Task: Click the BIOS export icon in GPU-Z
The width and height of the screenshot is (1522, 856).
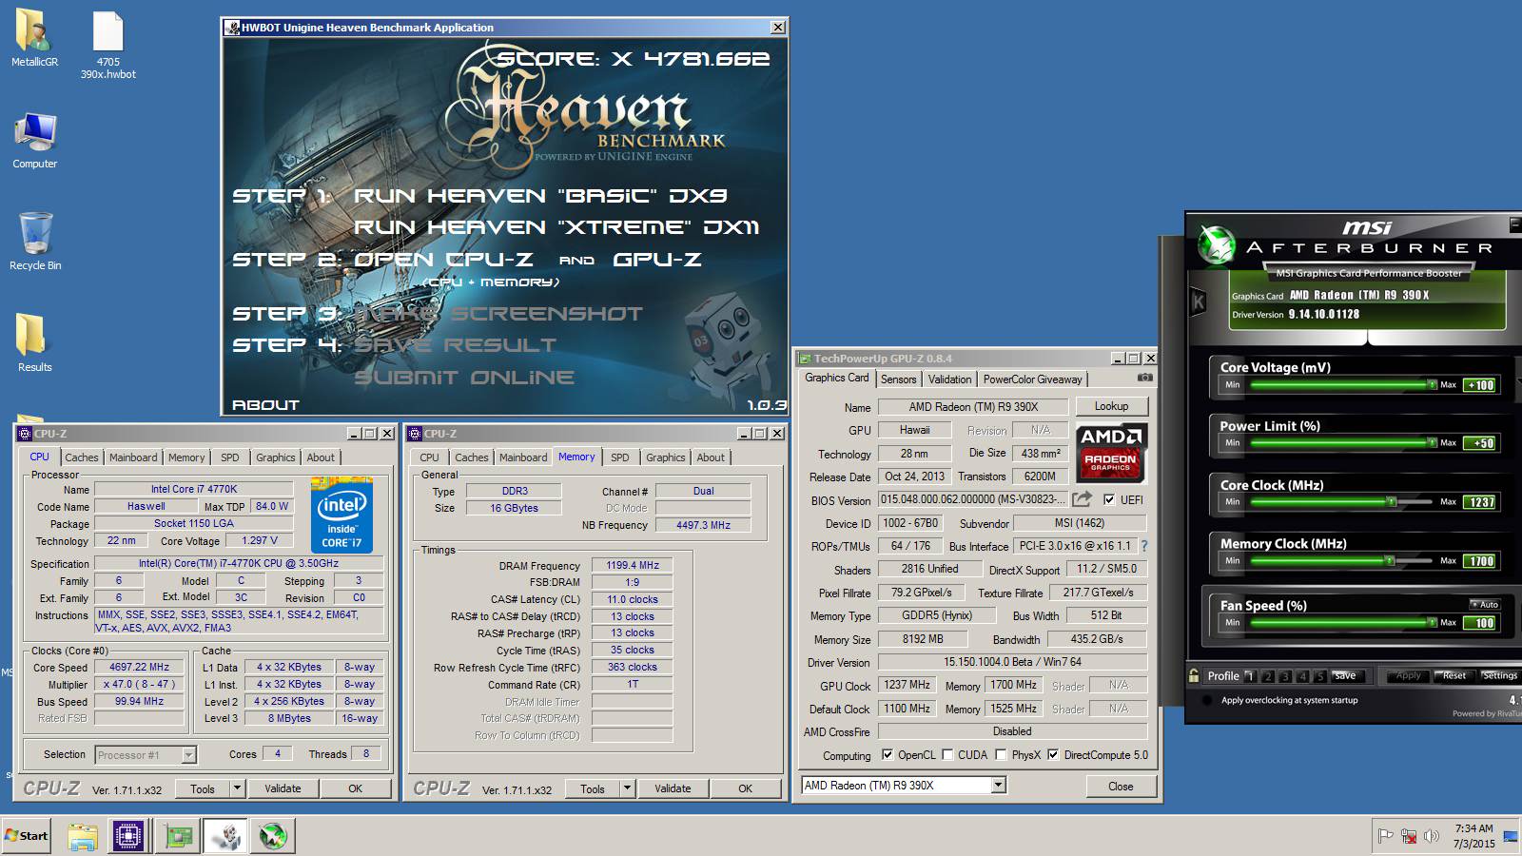Action: click(x=1082, y=499)
